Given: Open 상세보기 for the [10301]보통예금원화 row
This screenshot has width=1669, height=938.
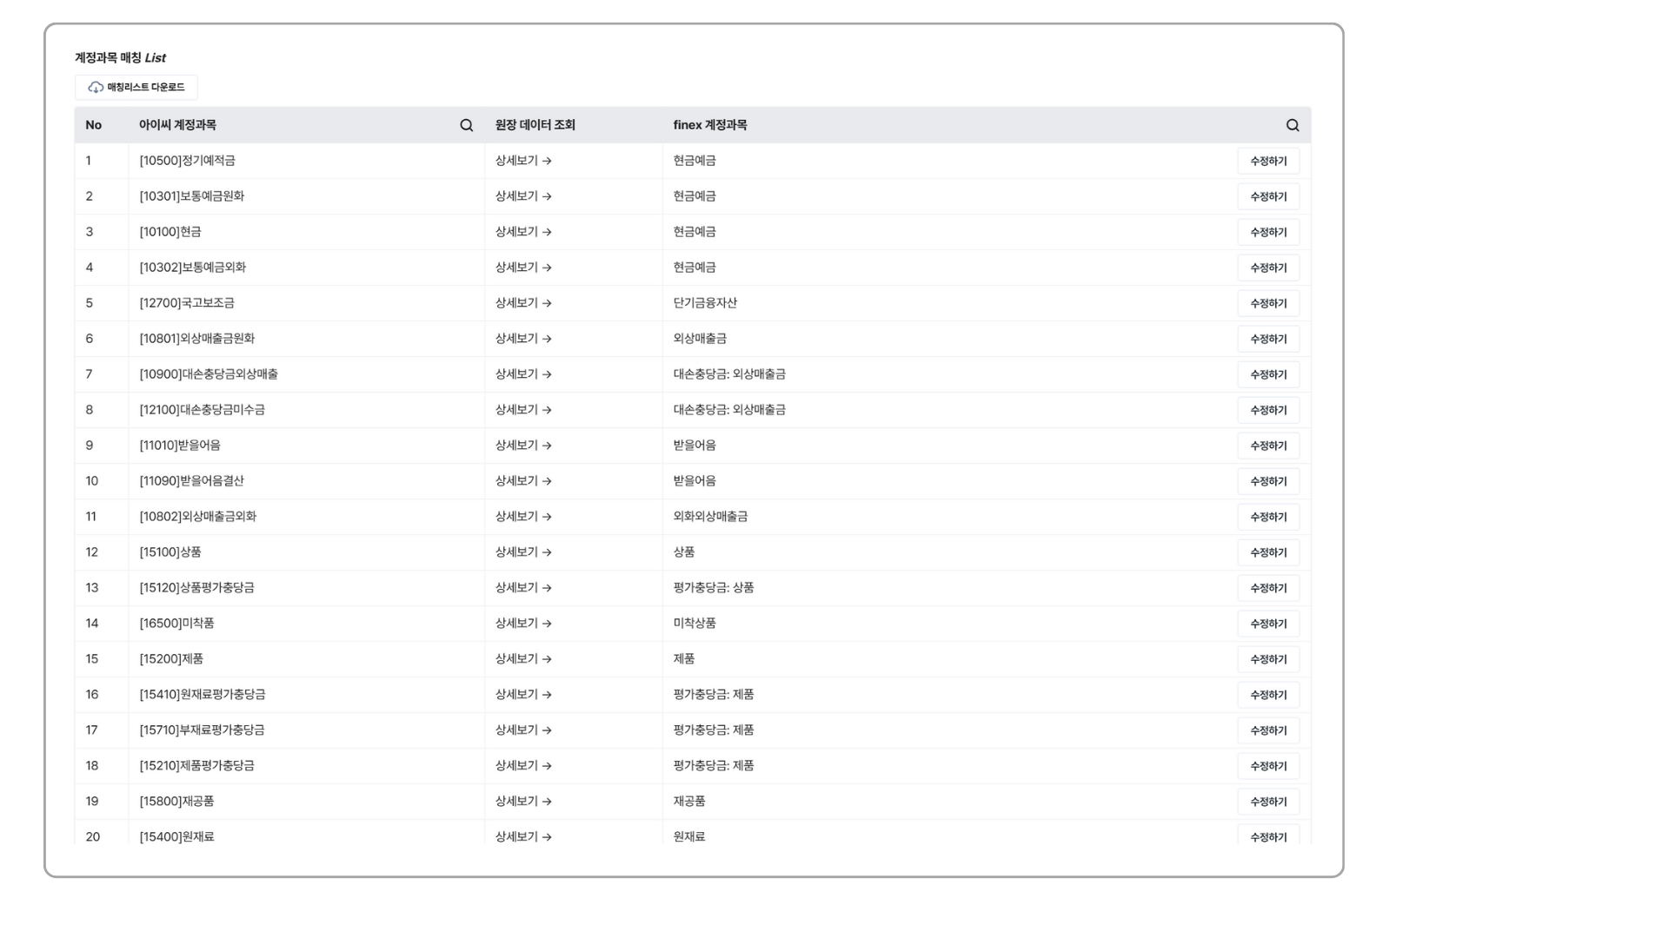Looking at the screenshot, I should point(523,196).
